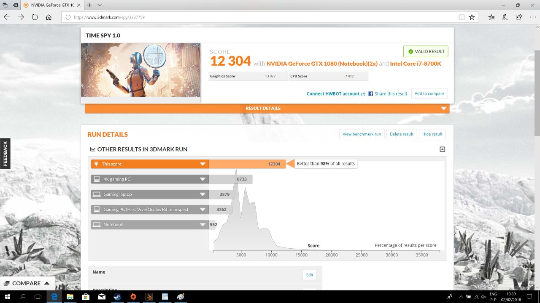
Task: Click View benchmark run button
Action: (362, 134)
